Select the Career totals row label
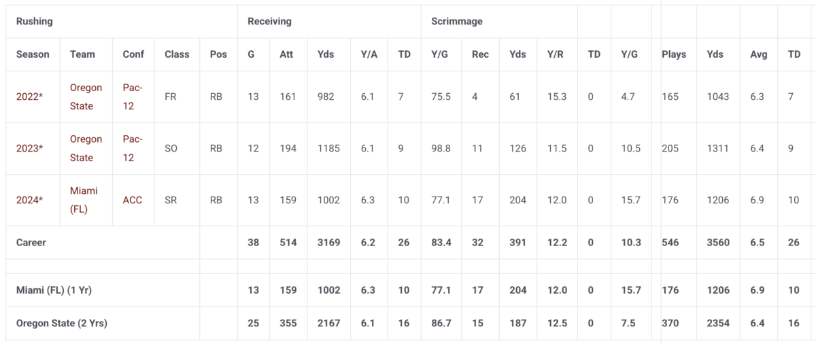 31,242
